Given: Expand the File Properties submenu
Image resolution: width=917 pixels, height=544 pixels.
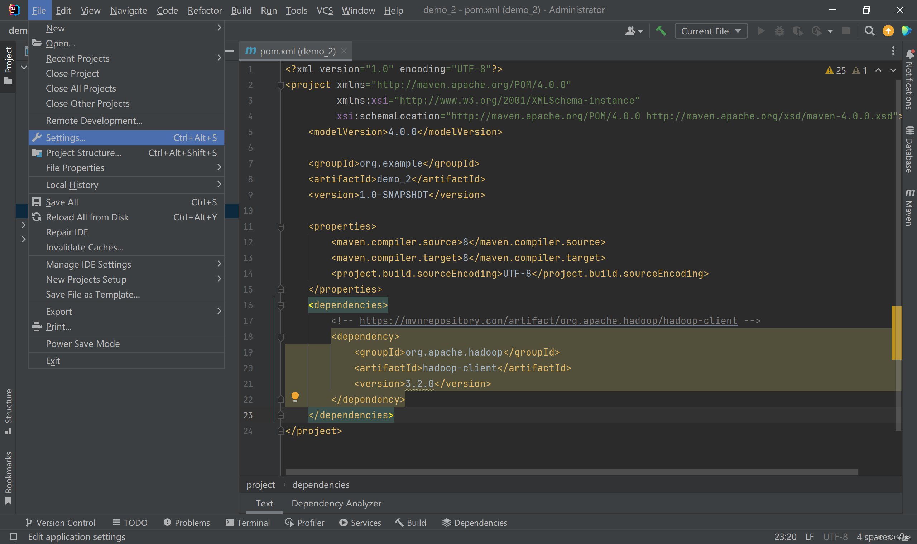Looking at the screenshot, I should coord(126,168).
